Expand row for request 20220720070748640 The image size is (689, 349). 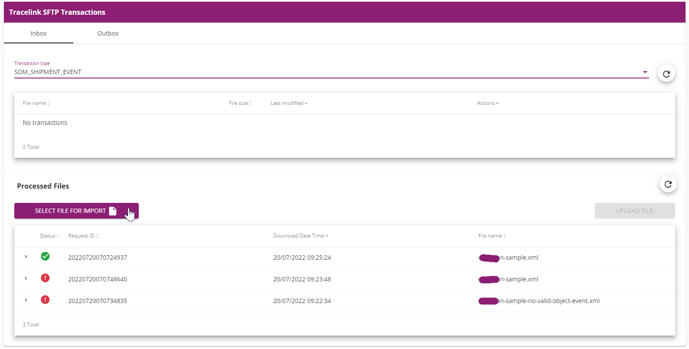point(26,278)
